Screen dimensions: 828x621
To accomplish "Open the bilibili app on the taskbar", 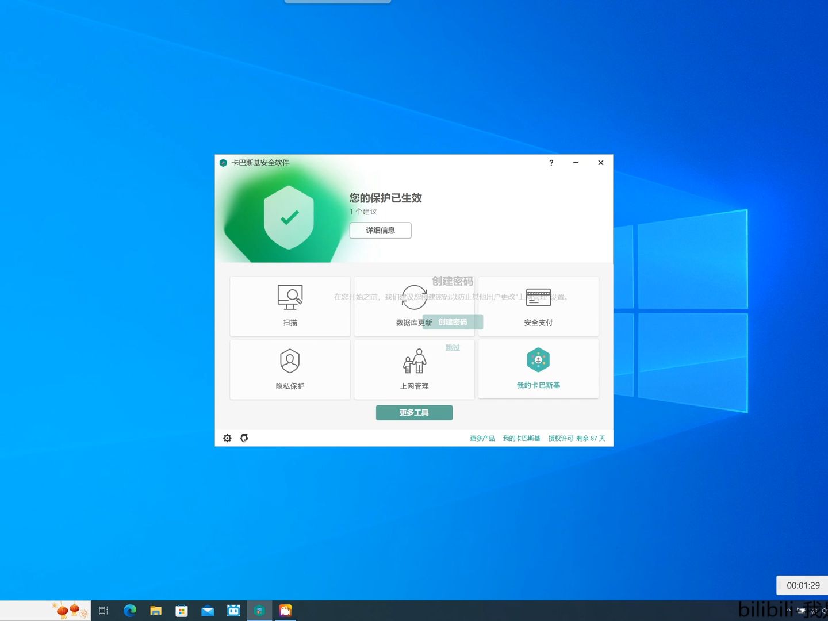I will [x=233, y=611].
